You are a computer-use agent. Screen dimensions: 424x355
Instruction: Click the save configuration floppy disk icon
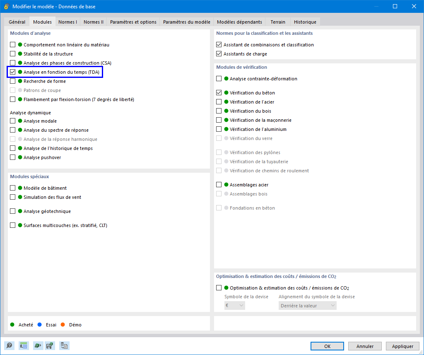point(50,345)
